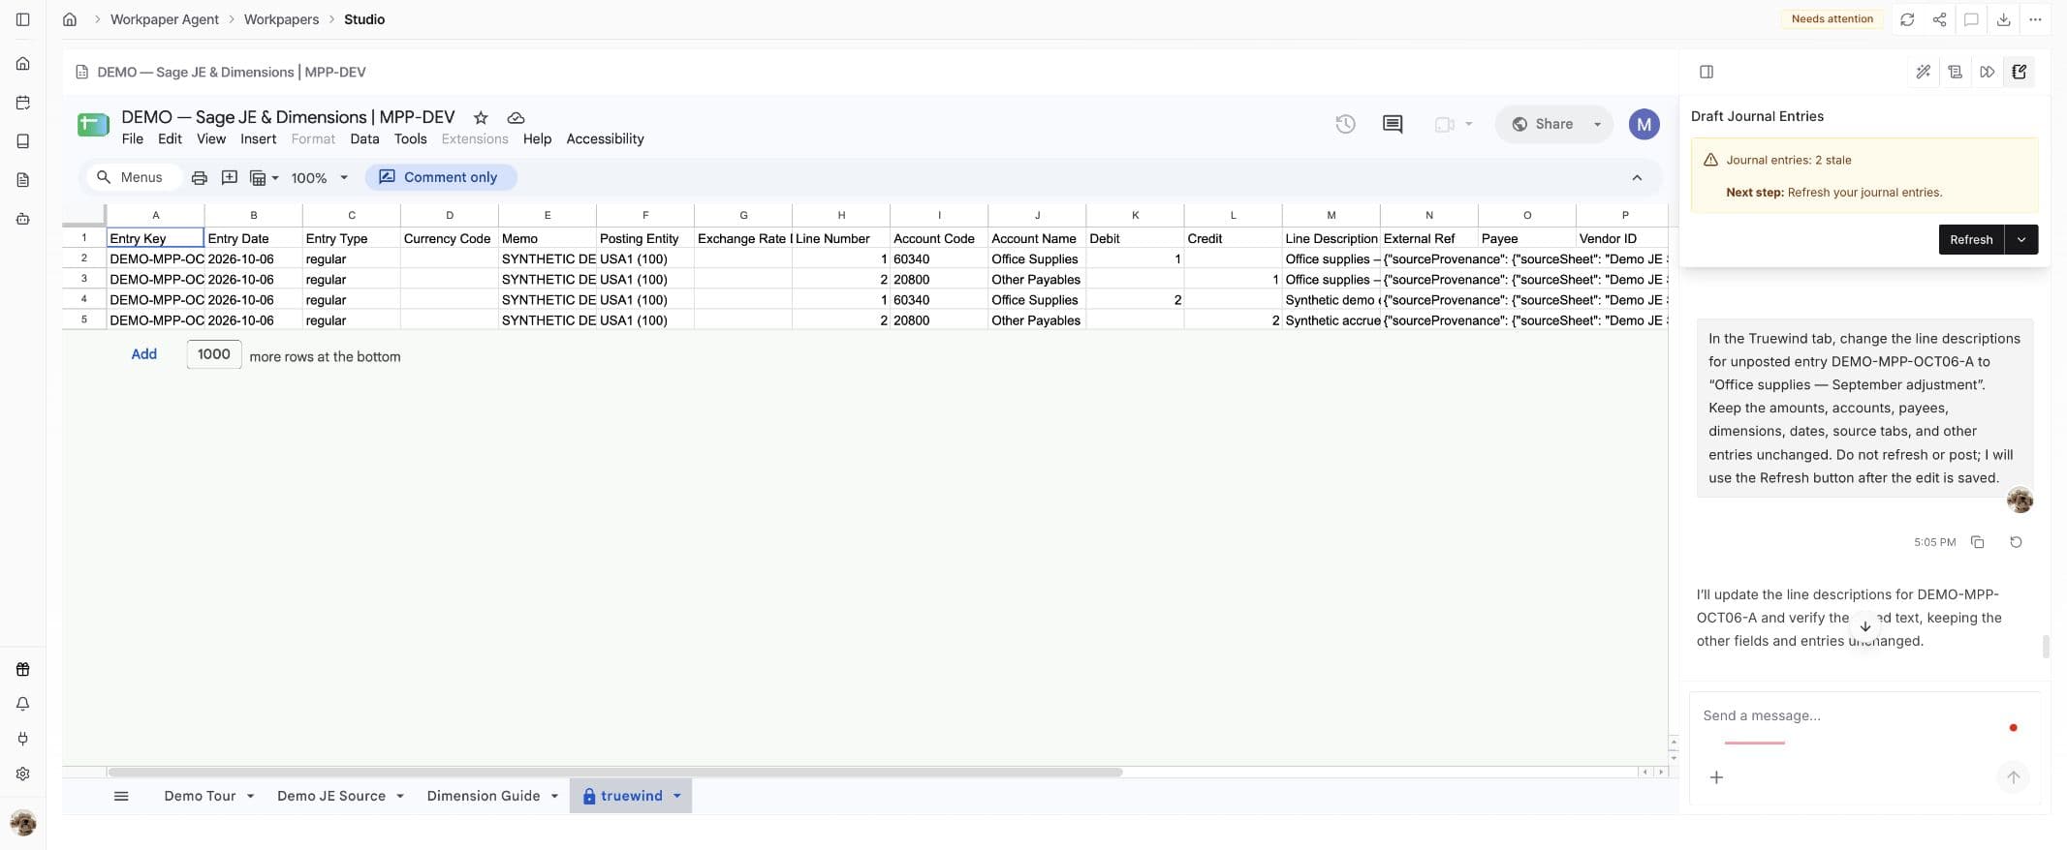Open the truewind tab dropdown arrow
This screenshot has height=850, width=2067.
coord(677,796)
